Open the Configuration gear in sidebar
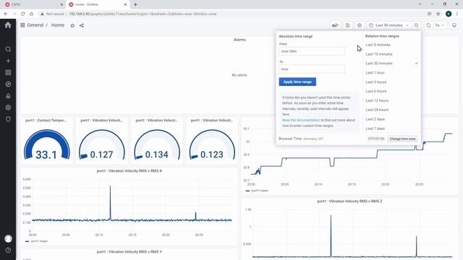 (8, 108)
